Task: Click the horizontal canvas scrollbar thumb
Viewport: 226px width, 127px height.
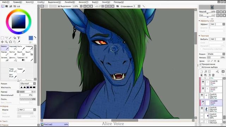Action: pos(125,120)
